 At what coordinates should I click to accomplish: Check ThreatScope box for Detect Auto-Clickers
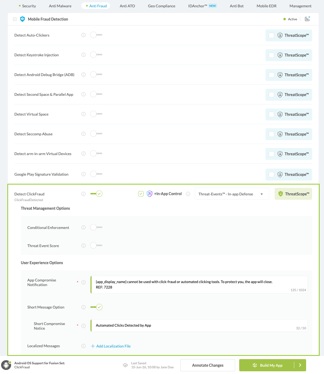(271, 35)
